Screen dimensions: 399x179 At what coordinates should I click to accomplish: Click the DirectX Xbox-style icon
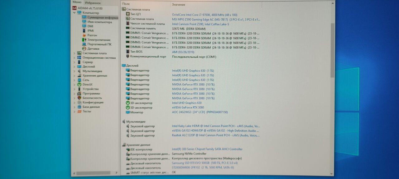79,85
